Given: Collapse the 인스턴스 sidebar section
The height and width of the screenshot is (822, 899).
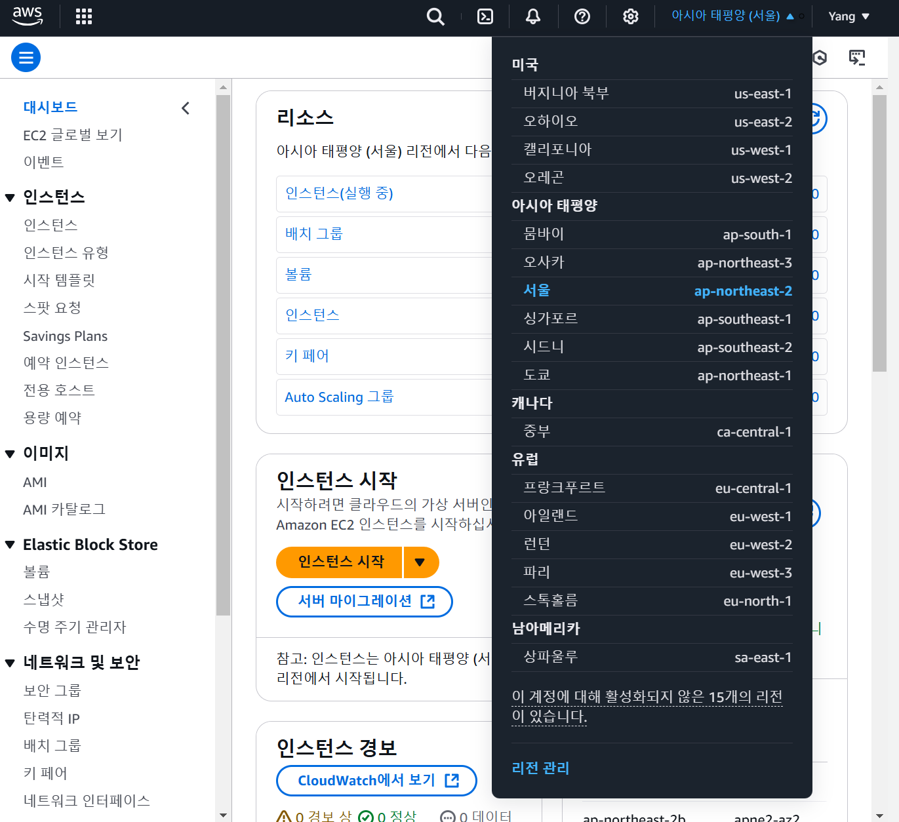Looking at the screenshot, I should coord(10,197).
